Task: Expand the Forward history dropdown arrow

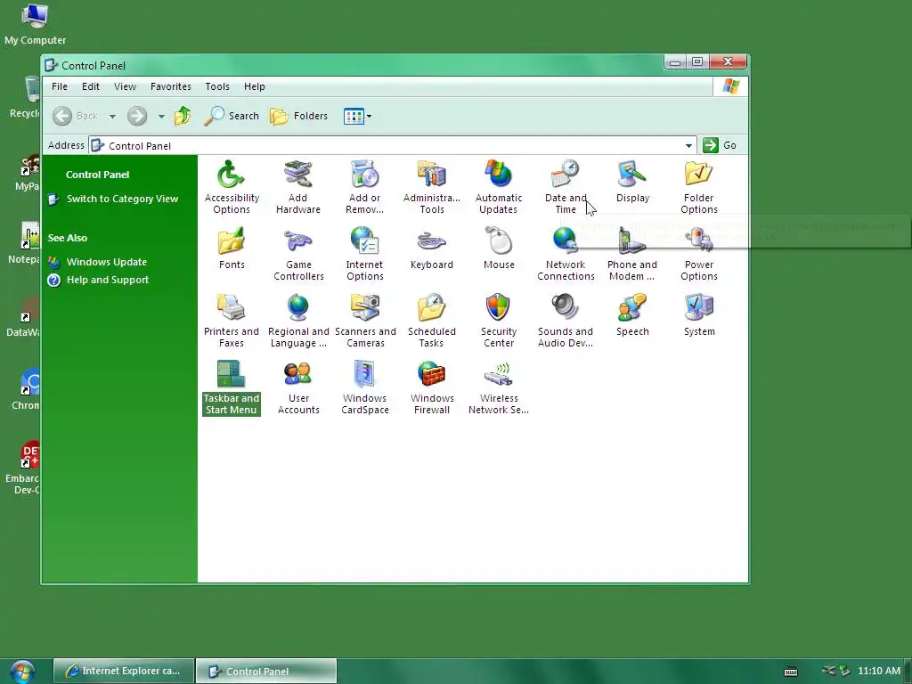Action: pyautogui.click(x=161, y=117)
